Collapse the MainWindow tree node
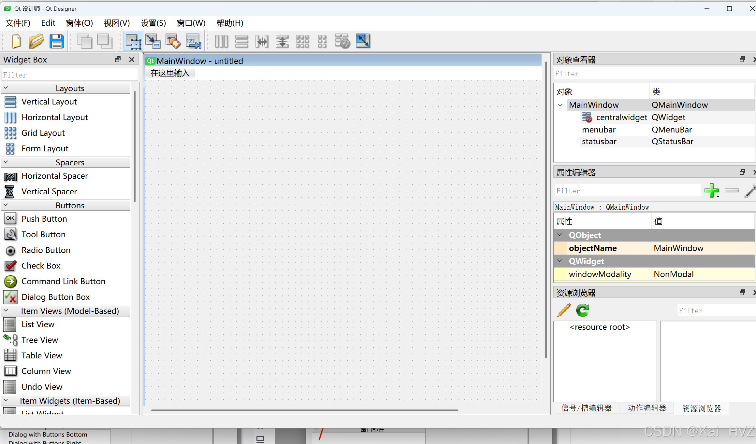The height and width of the screenshot is (444, 756). pyautogui.click(x=560, y=105)
